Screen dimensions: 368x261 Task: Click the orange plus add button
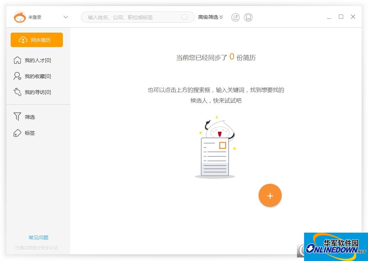pyautogui.click(x=270, y=195)
